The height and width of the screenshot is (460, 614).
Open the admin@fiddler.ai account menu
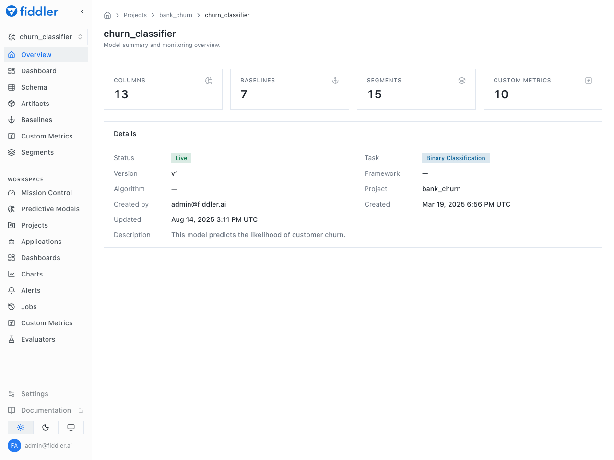pos(46,446)
